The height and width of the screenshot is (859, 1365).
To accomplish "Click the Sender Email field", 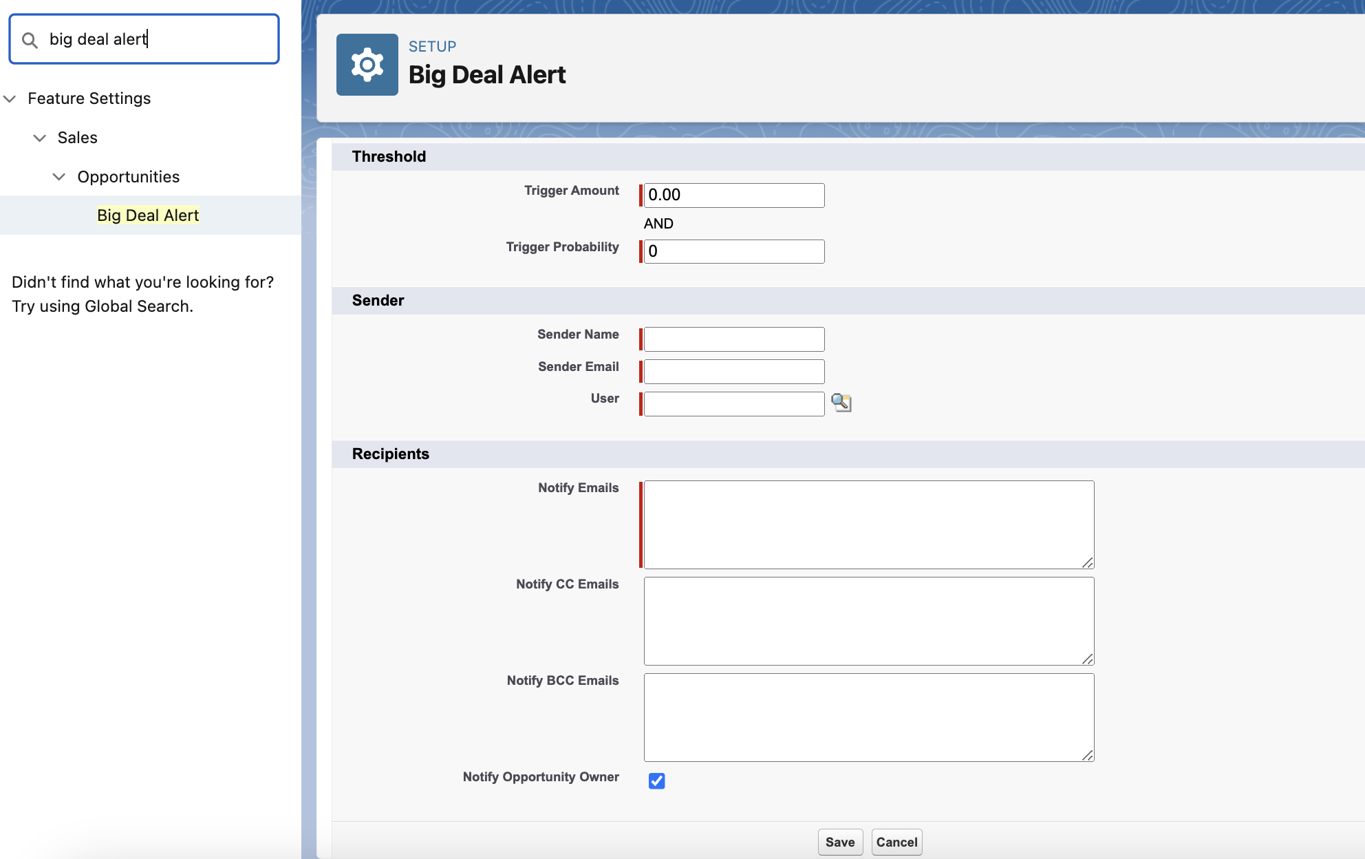I will tap(734, 372).
